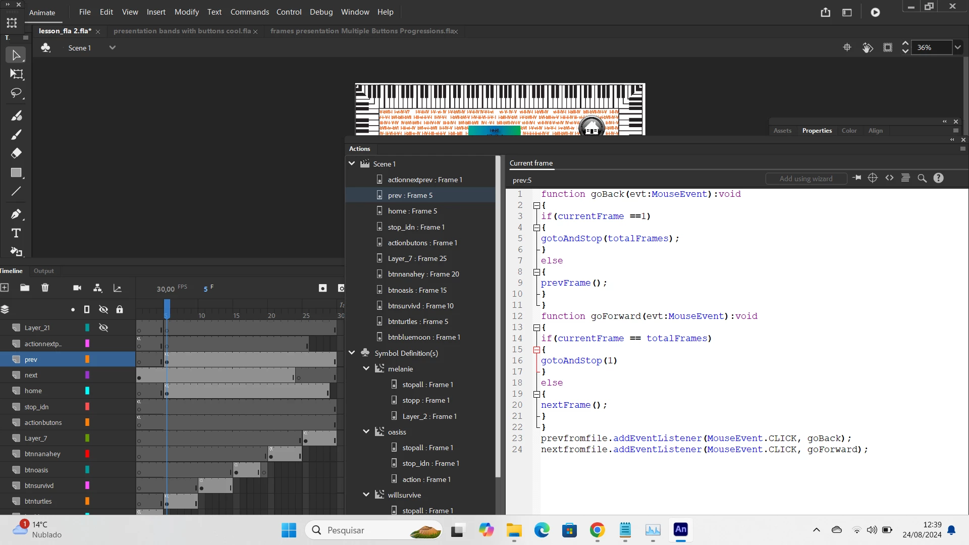Viewport: 969px width, 545px height.
Task: Pick the Eraser tool
Action: tap(16, 153)
